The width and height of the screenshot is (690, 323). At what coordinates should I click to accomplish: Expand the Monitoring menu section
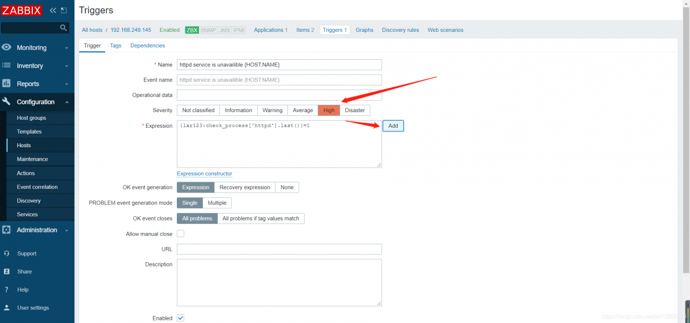coord(37,47)
